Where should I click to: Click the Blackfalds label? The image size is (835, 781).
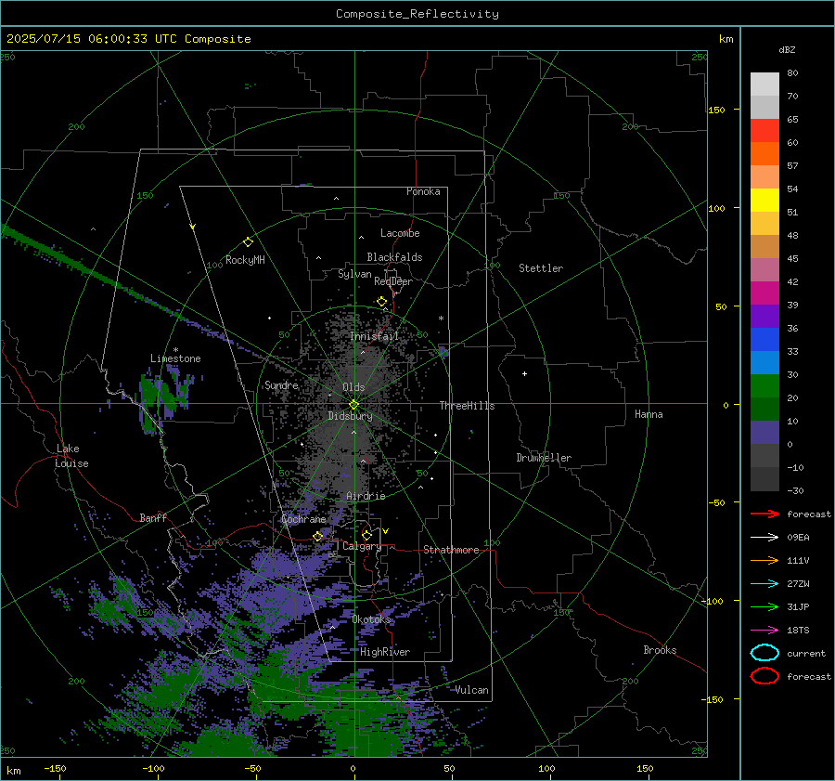coord(394,257)
